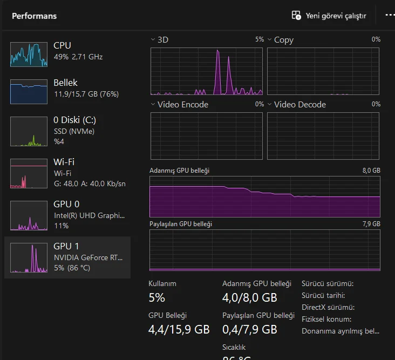Image resolution: width=395 pixels, height=360 pixels.
Task: Expand the Video Encode graph dropdown
Action: click(x=153, y=104)
